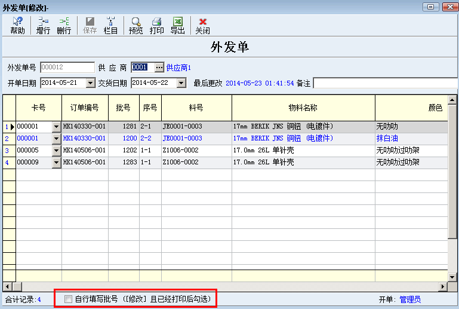Click last modified timestamp 2014-05-23 01:41:54

[260, 83]
